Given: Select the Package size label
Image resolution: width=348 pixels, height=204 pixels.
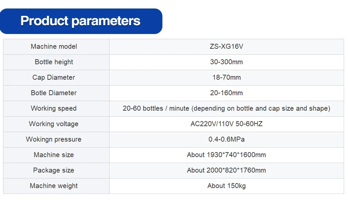Looking at the screenshot, I should (54, 170).
